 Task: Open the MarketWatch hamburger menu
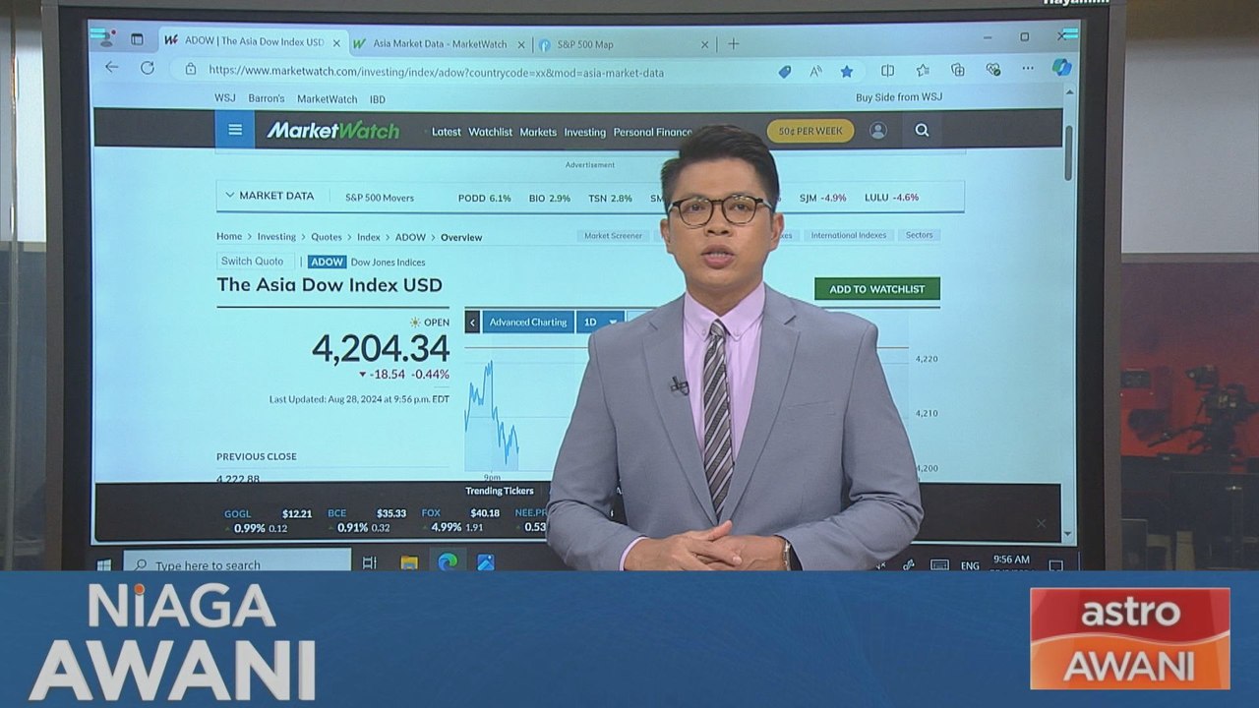[235, 129]
